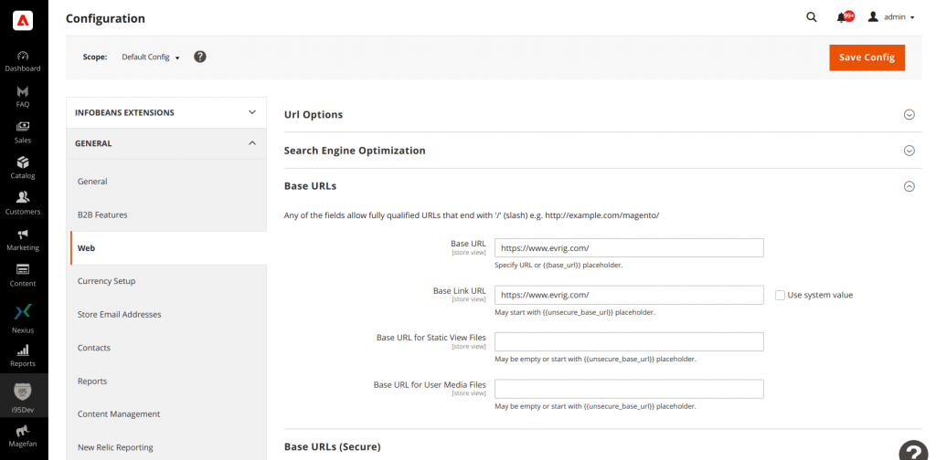The image size is (936, 460).
Task: Click 'May start with {{unsecure_base_url}}' note
Action: (x=575, y=312)
